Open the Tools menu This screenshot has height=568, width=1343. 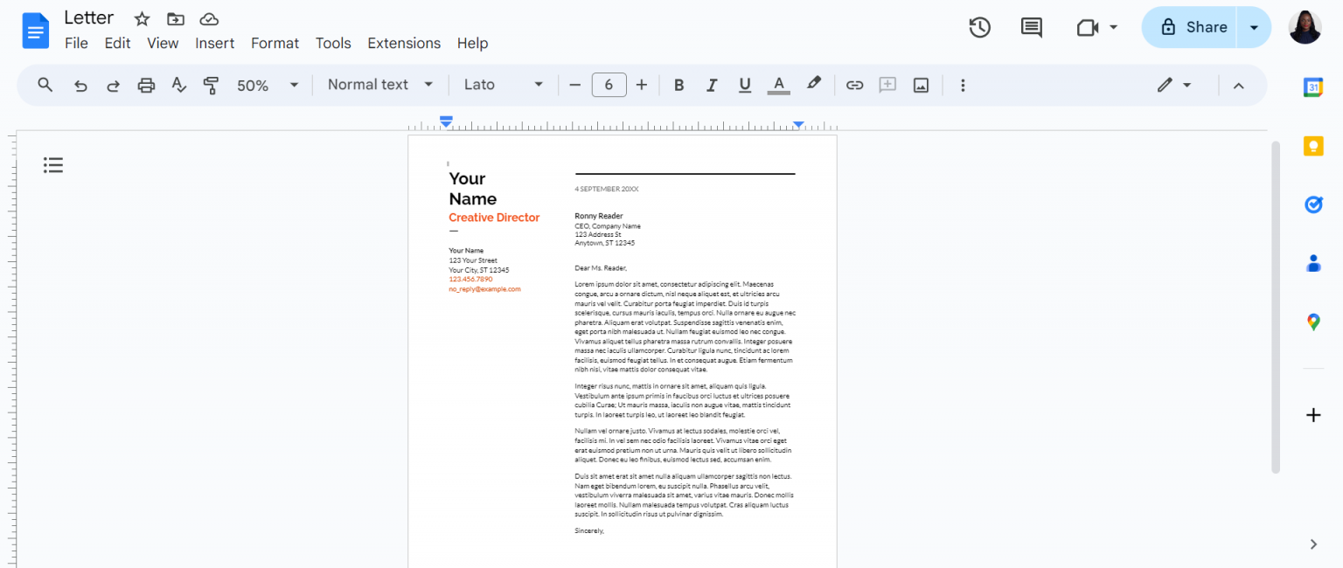pyautogui.click(x=333, y=43)
